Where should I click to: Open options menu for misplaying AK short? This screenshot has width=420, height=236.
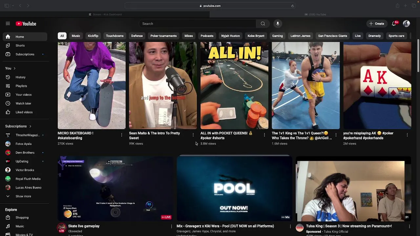coord(407,135)
